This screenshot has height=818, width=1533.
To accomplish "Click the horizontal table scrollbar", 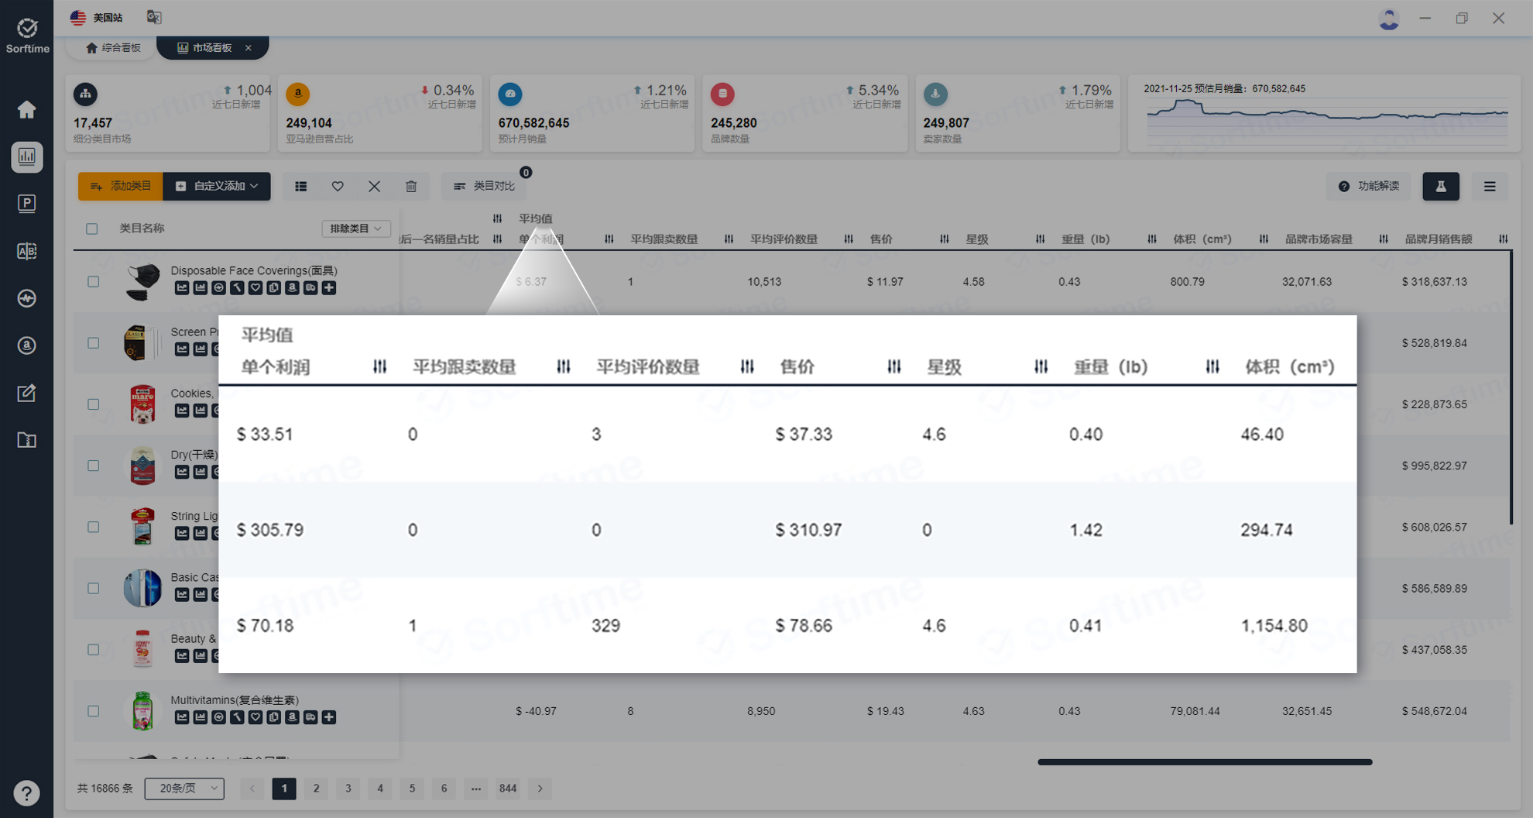I will [1205, 762].
